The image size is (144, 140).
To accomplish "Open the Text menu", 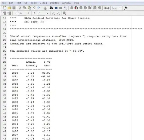I will point(19,3).
